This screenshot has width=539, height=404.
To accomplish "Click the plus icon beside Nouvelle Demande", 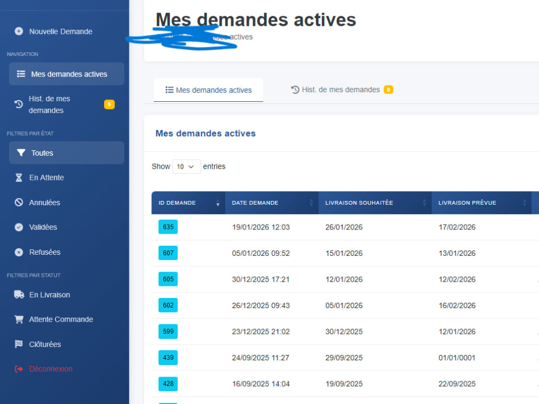I will (x=19, y=31).
